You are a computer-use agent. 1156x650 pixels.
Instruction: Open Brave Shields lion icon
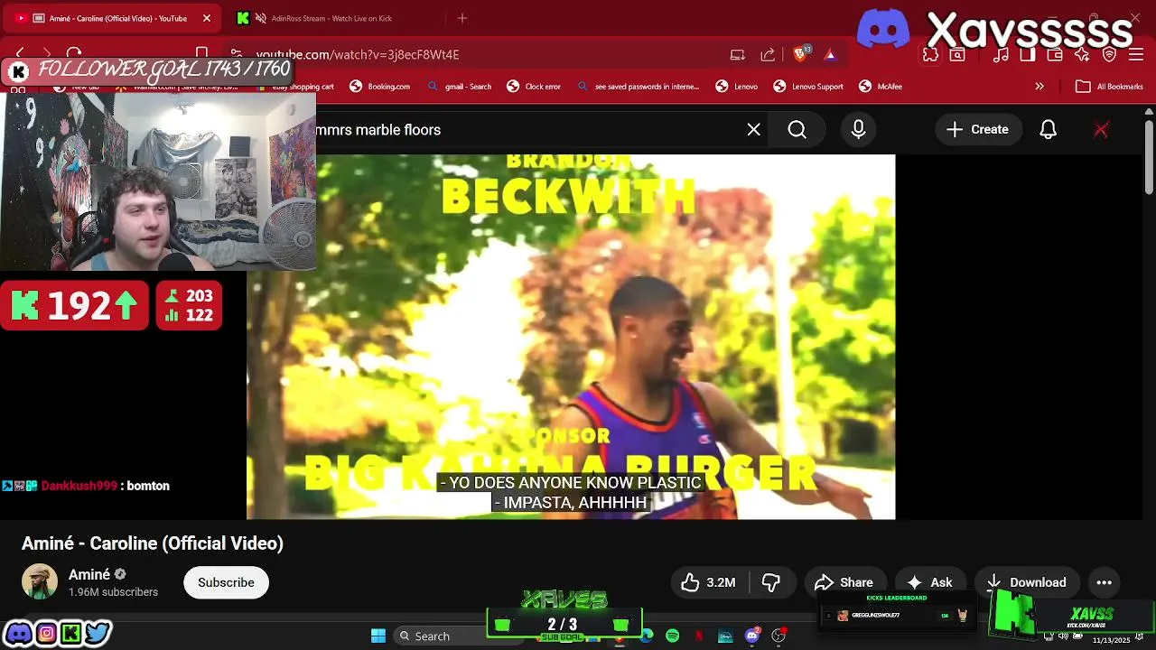click(x=800, y=54)
